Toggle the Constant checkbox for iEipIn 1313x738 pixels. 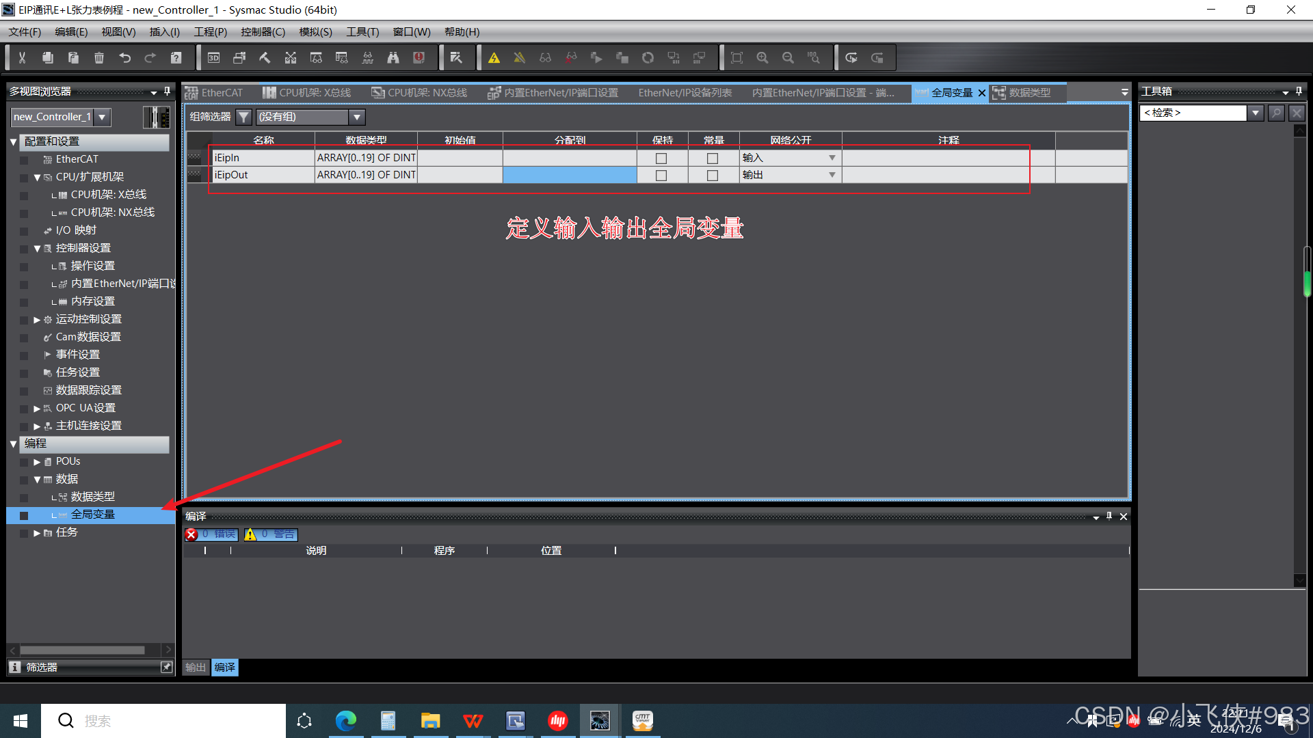coord(713,158)
